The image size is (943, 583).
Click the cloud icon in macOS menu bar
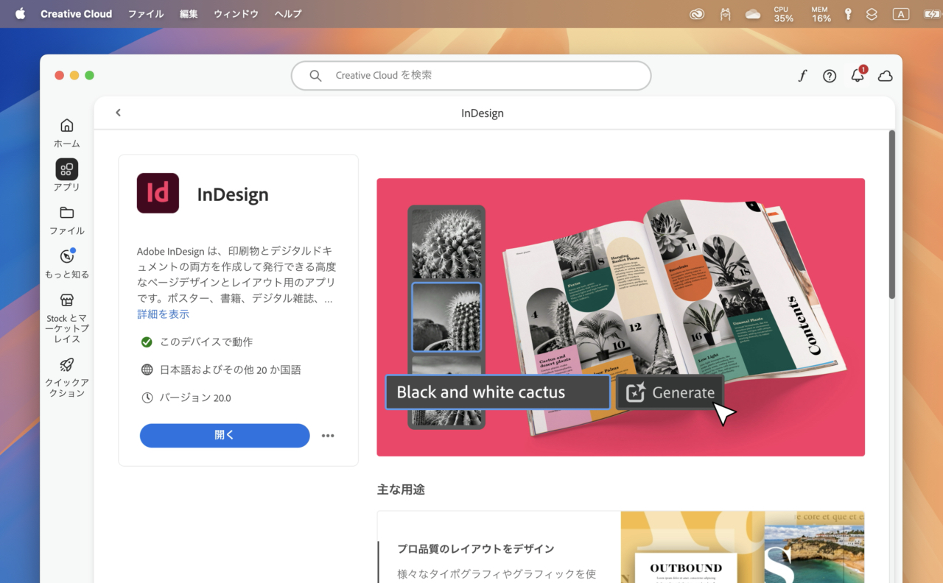click(x=753, y=14)
